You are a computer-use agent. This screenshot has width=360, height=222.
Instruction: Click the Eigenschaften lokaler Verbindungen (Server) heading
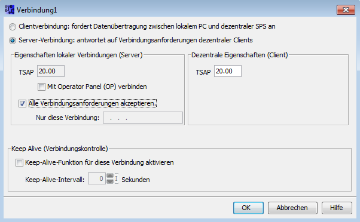click(x=78, y=55)
